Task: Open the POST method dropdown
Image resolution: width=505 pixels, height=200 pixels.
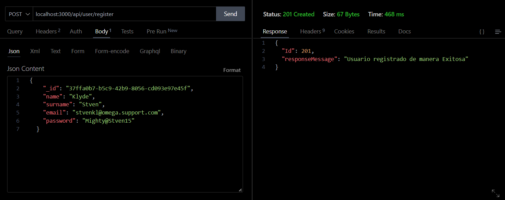Action: click(x=19, y=14)
